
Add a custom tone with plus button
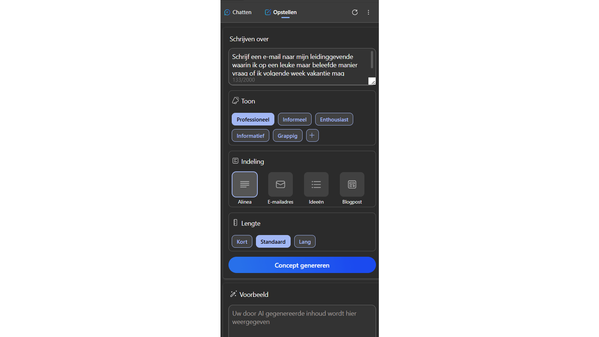(x=312, y=136)
